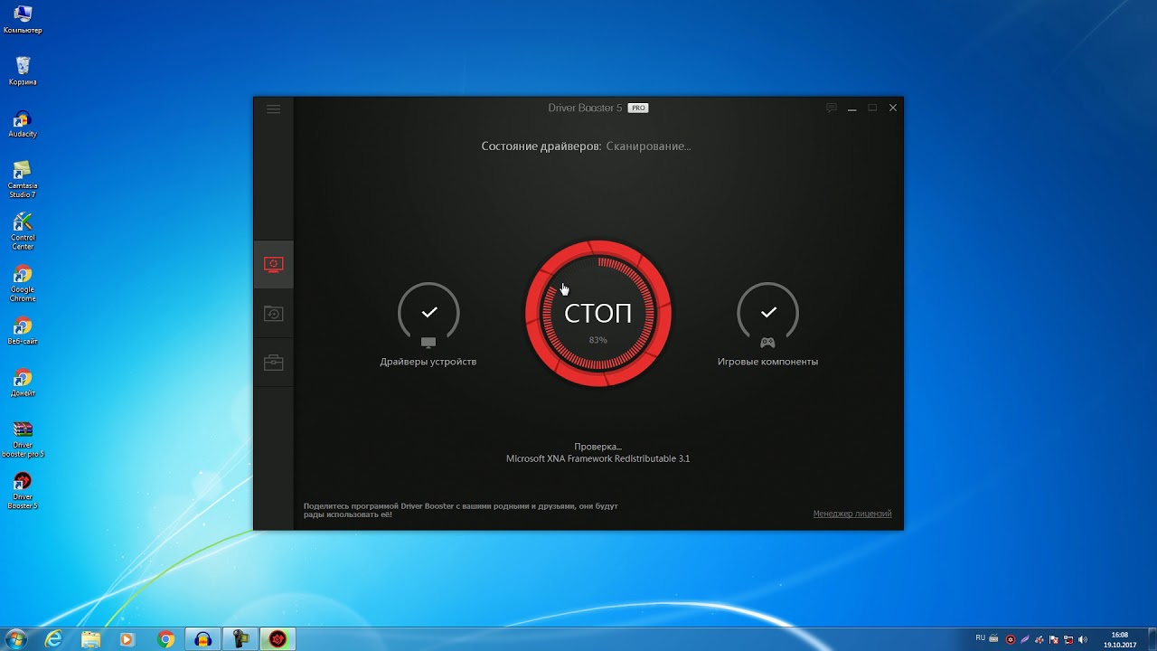Image resolution: width=1157 pixels, height=651 pixels.
Task: Open the feedback chat icon in title bar
Action: point(832,108)
